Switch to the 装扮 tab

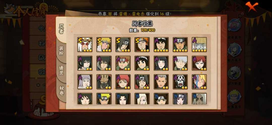pos(61,51)
